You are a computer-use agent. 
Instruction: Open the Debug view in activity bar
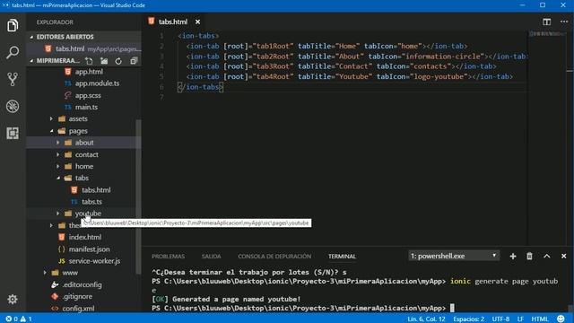pos(13,106)
